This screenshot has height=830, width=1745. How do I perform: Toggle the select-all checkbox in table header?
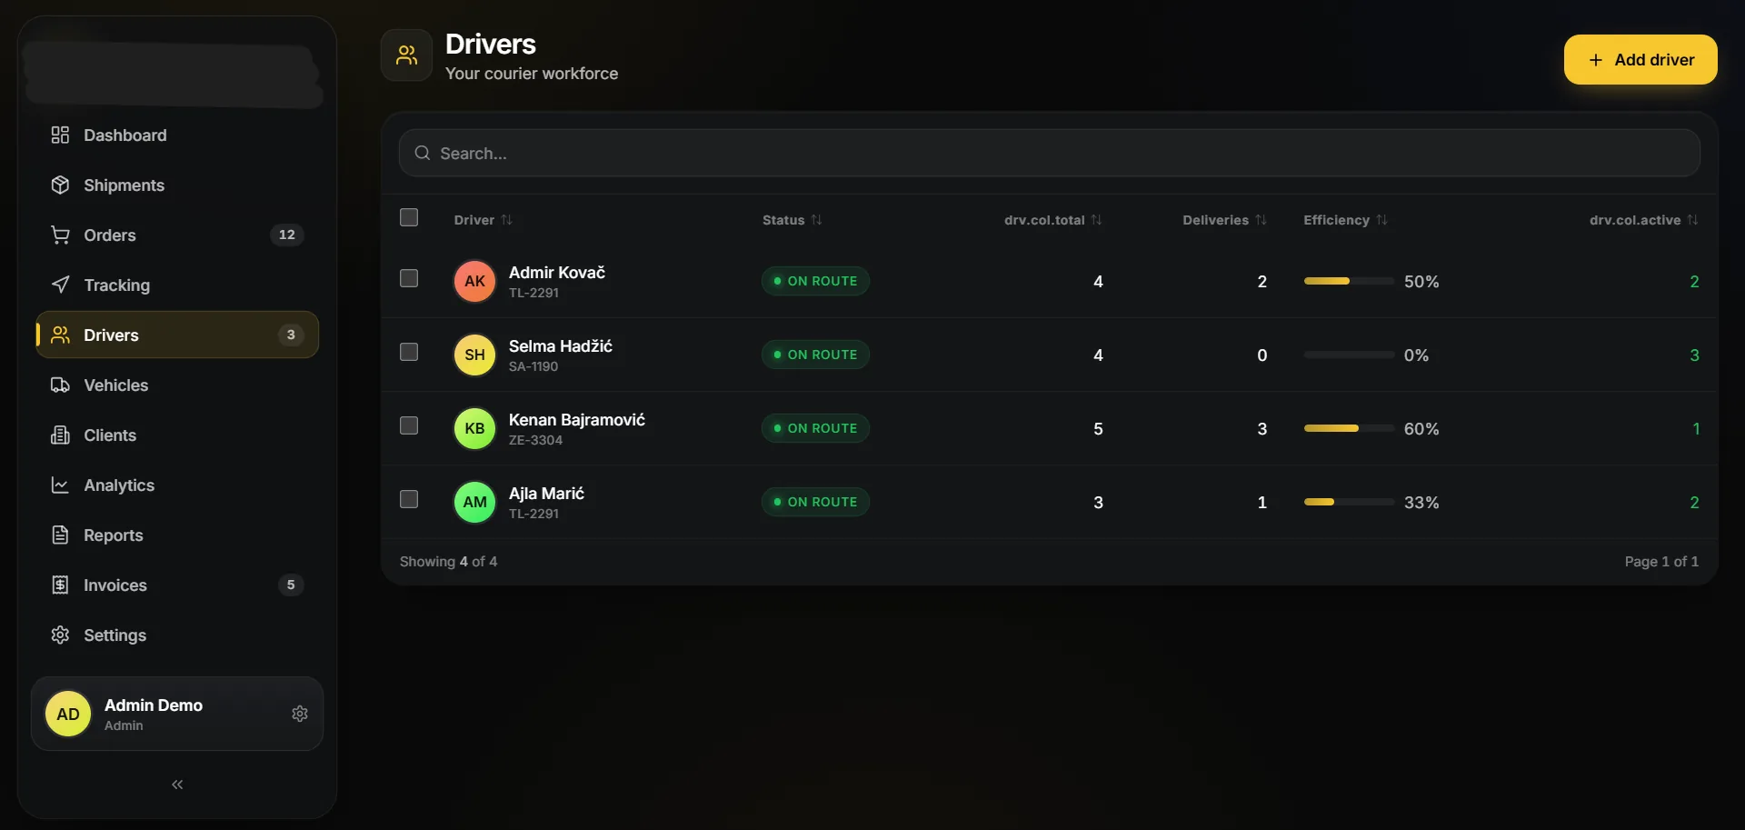(409, 217)
